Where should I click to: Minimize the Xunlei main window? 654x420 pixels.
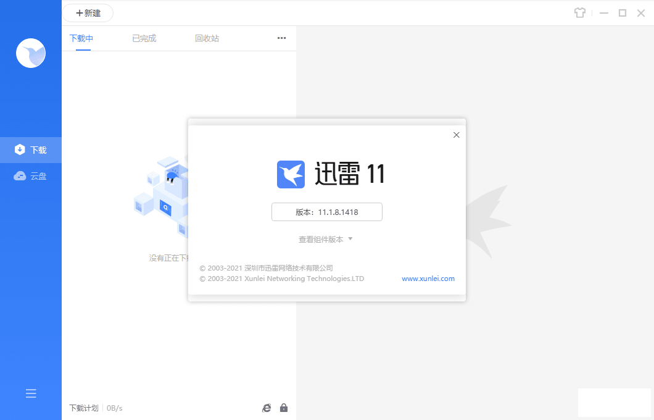604,13
